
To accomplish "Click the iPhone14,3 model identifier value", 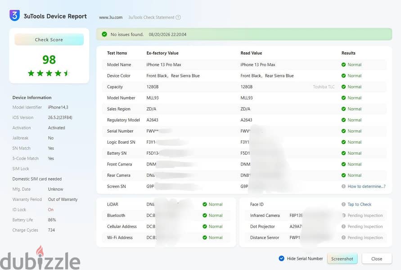I will coord(58,108).
